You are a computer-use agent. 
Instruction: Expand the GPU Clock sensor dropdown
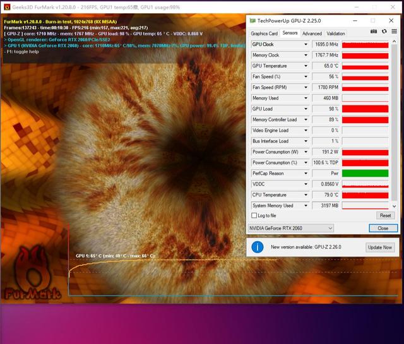click(306, 45)
